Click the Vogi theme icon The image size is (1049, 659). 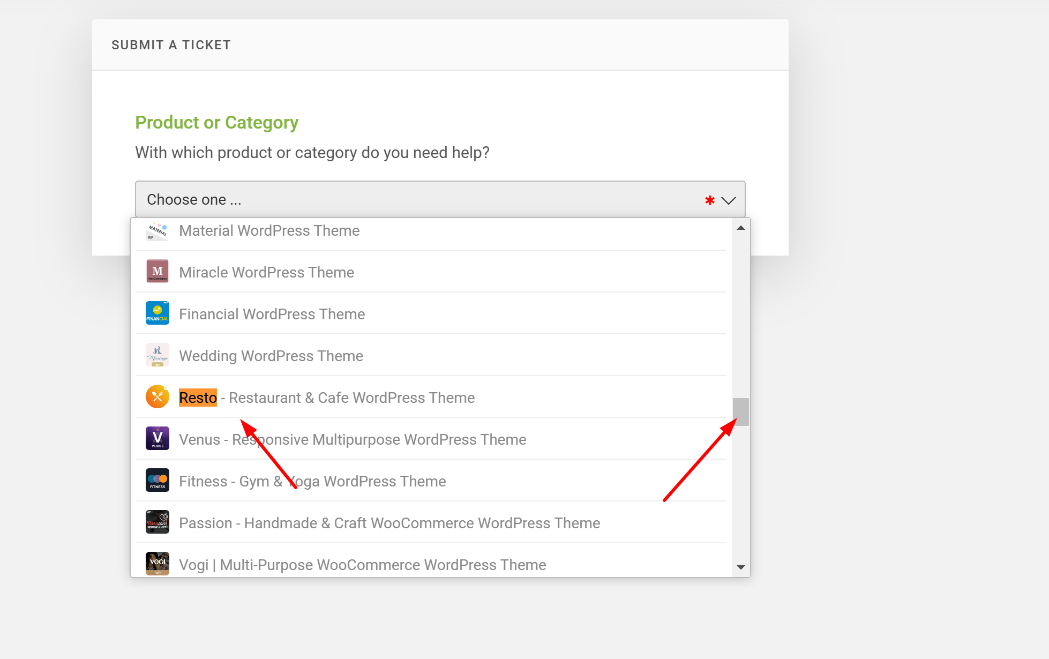pyautogui.click(x=158, y=564)
